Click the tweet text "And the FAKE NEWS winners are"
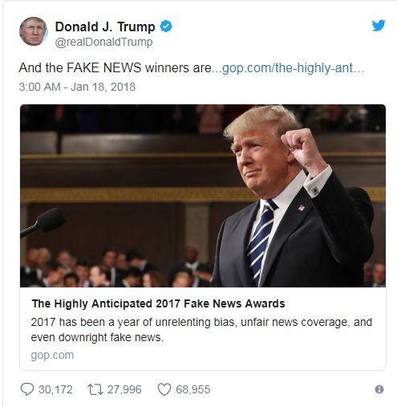 (115, 67)
